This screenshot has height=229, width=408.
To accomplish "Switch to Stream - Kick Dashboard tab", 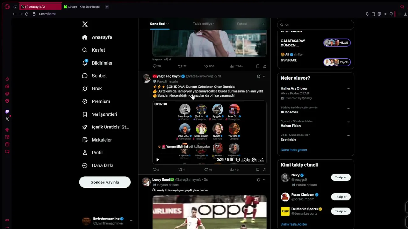I will tap(82, 7).
